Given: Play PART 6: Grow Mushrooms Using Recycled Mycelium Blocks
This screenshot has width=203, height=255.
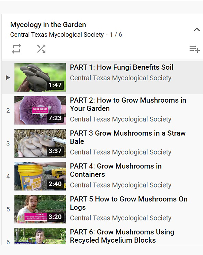Looking at the screenshot, I should click(x=122, y=236).
